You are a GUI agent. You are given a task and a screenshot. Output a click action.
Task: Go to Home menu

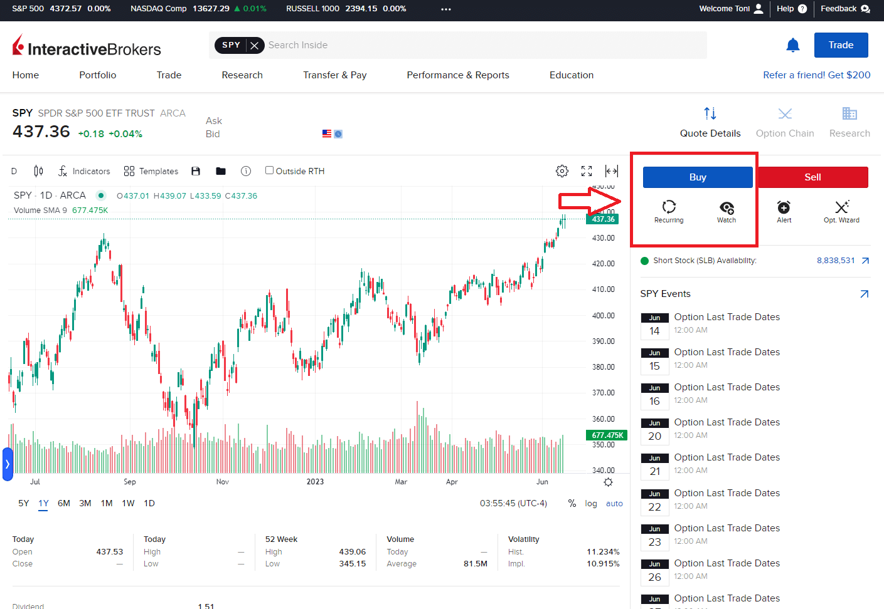(26, 75)
